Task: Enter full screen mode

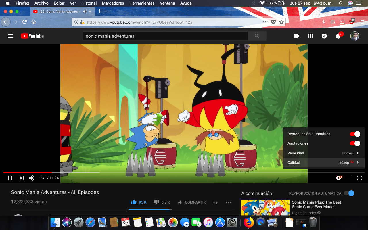Action: (x=359, y=178)
